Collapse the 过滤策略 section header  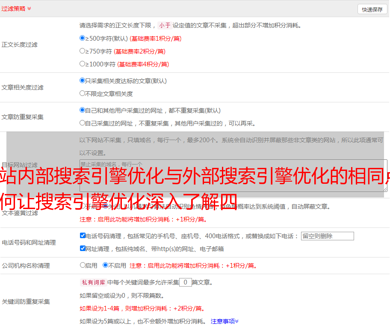[16, 9]
